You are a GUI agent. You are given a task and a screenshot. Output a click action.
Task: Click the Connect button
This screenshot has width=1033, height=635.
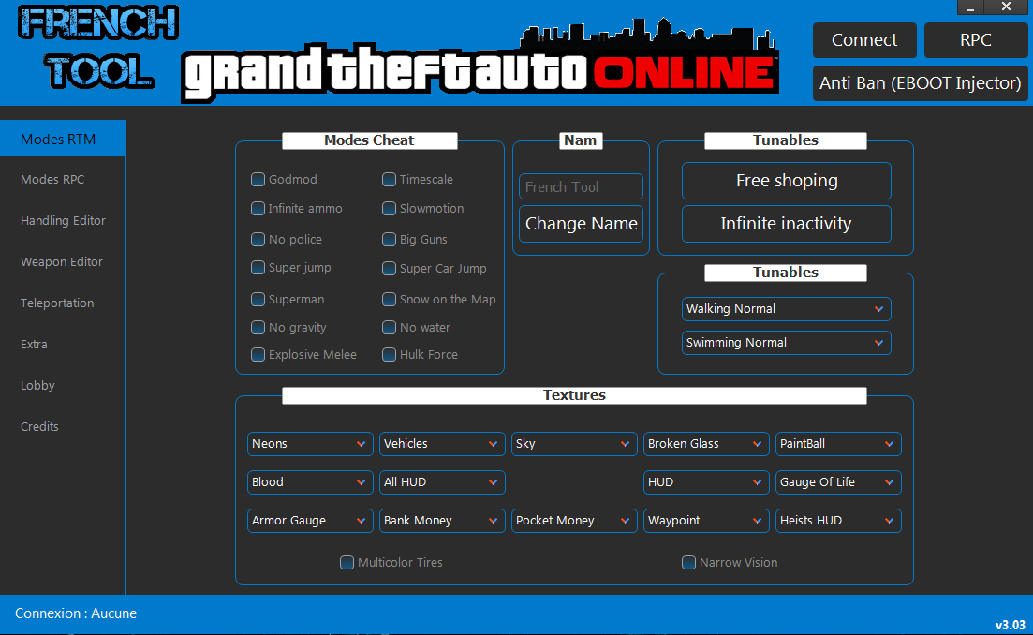pos(864,40)
